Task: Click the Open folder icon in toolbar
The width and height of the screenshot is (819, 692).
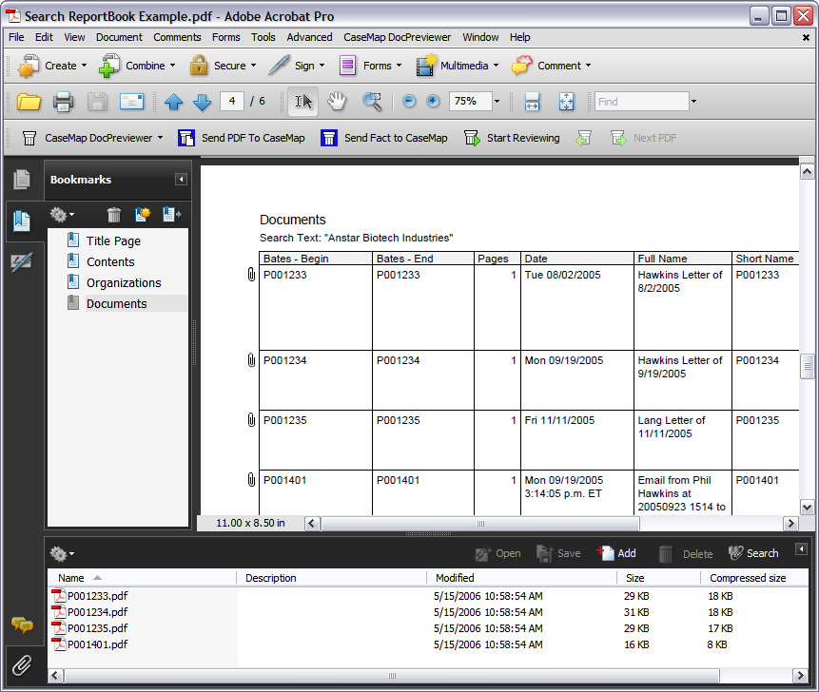Action: click(x=29, y=102)
